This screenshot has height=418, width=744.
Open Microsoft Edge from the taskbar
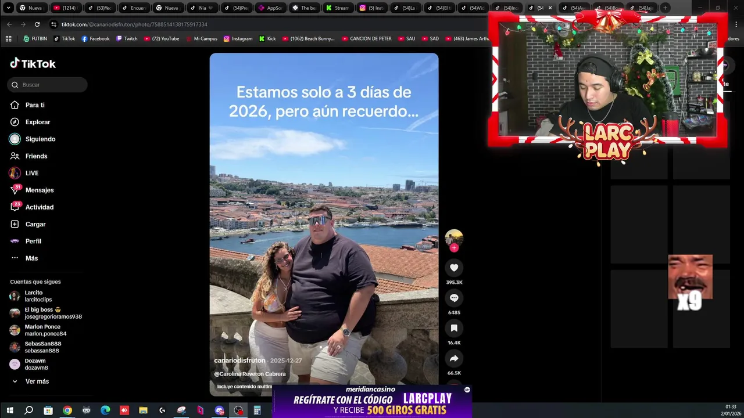pyautogui.click(x=105, y=410)
